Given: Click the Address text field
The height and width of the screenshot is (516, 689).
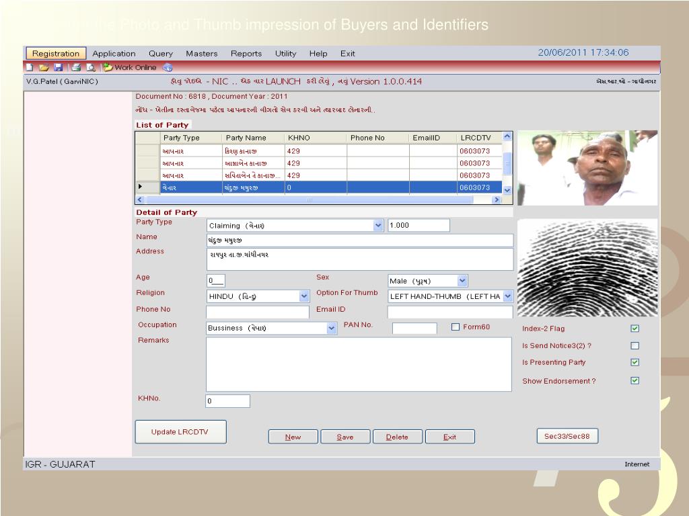Looking at the screenshot, I should [360, 259].
